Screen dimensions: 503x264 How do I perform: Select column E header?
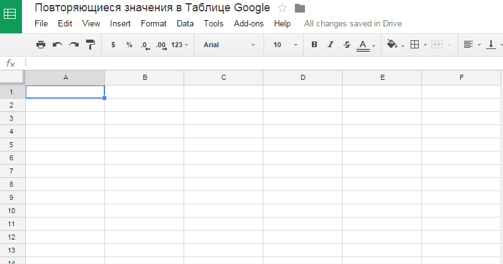click(x=382, y=77)
